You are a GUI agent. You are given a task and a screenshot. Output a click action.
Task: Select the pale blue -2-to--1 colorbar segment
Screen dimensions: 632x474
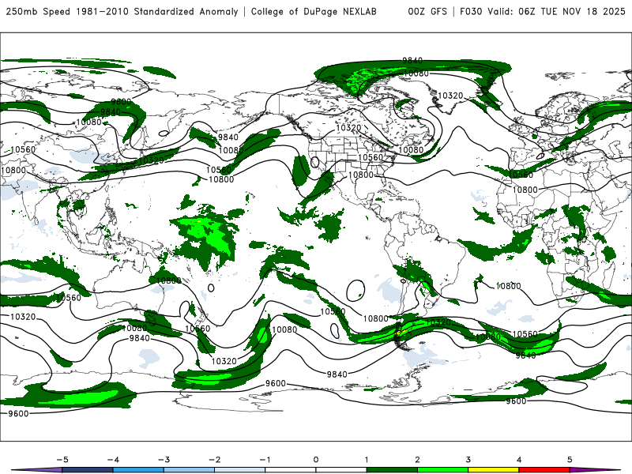click(240, 470)
